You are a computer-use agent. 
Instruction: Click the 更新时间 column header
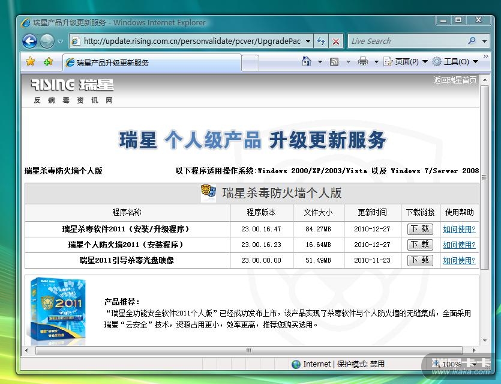[372, 213]
